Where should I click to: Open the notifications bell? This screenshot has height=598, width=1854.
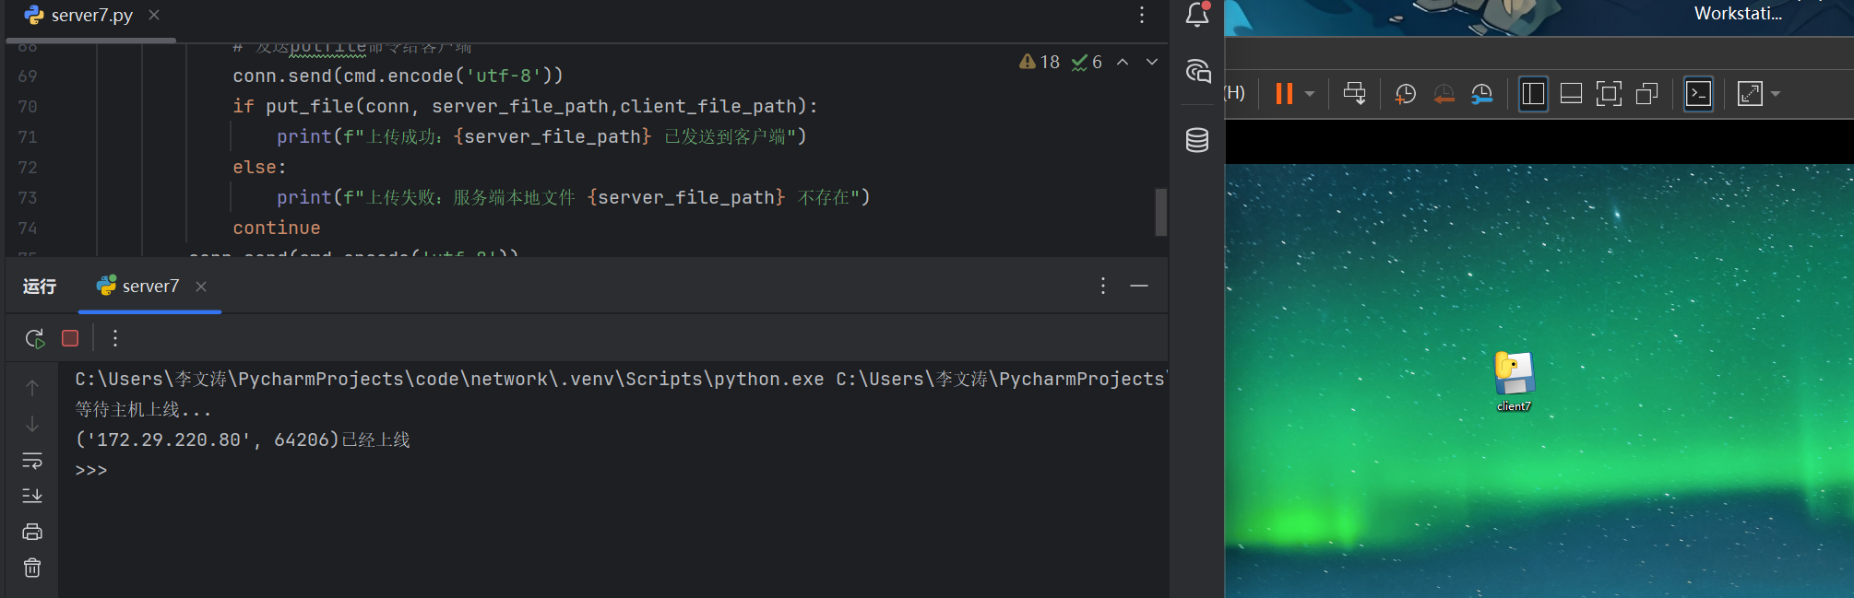coord(1197,14)
